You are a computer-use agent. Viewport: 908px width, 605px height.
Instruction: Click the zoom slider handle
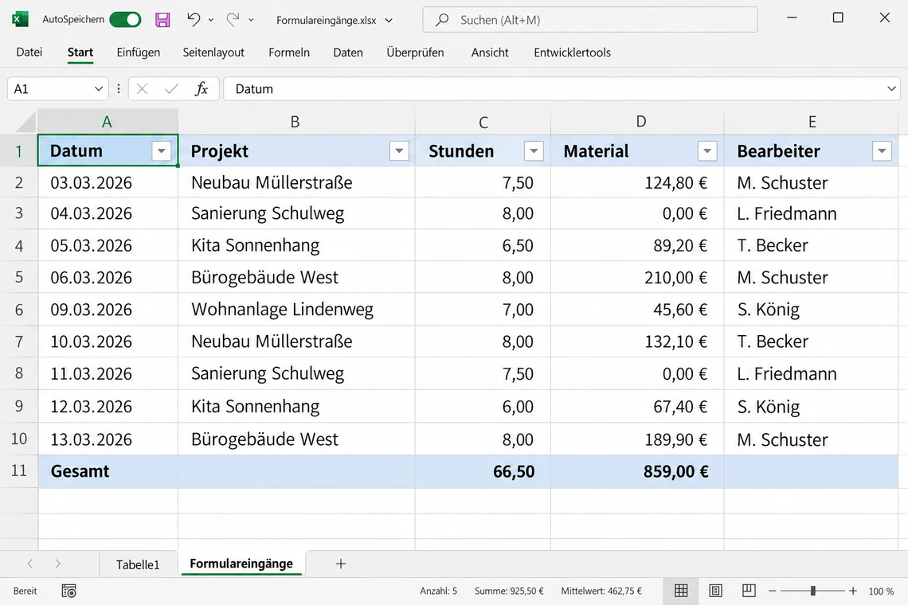tap(813, 591)
